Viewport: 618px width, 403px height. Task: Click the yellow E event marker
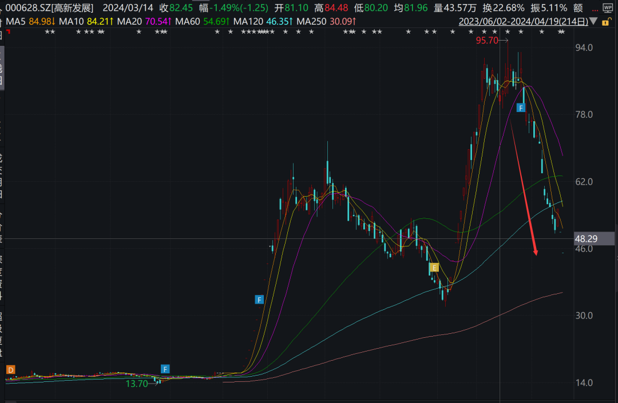point(434,267)
